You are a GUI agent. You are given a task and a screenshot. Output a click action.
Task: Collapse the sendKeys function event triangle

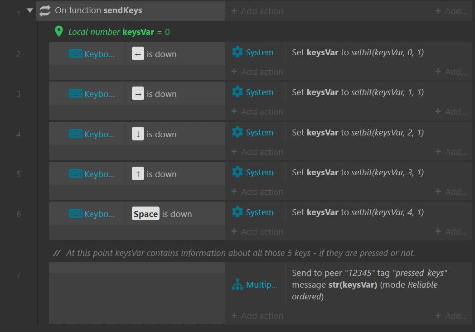tap(30, 10)
